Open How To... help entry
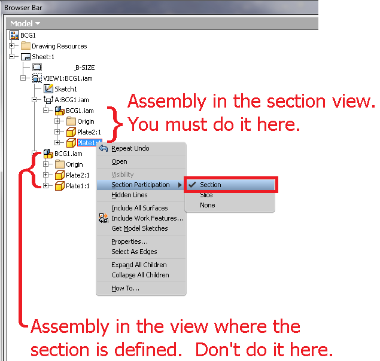 coord(141,288)
